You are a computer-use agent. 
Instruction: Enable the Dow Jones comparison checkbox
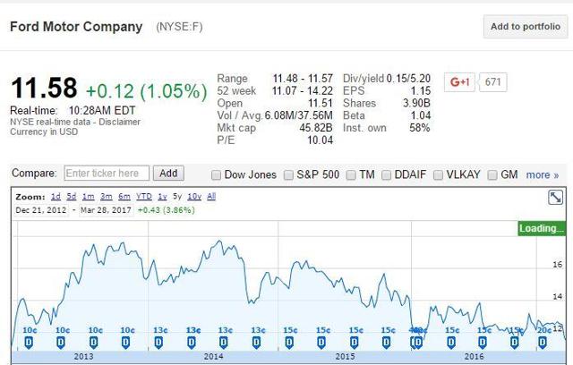(x=217, y=174)
